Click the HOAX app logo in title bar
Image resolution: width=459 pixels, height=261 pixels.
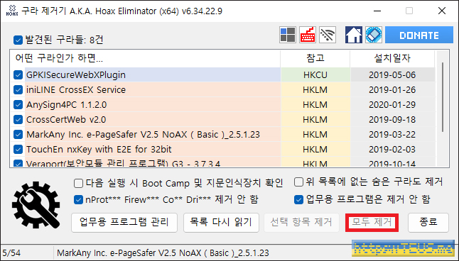12,10
